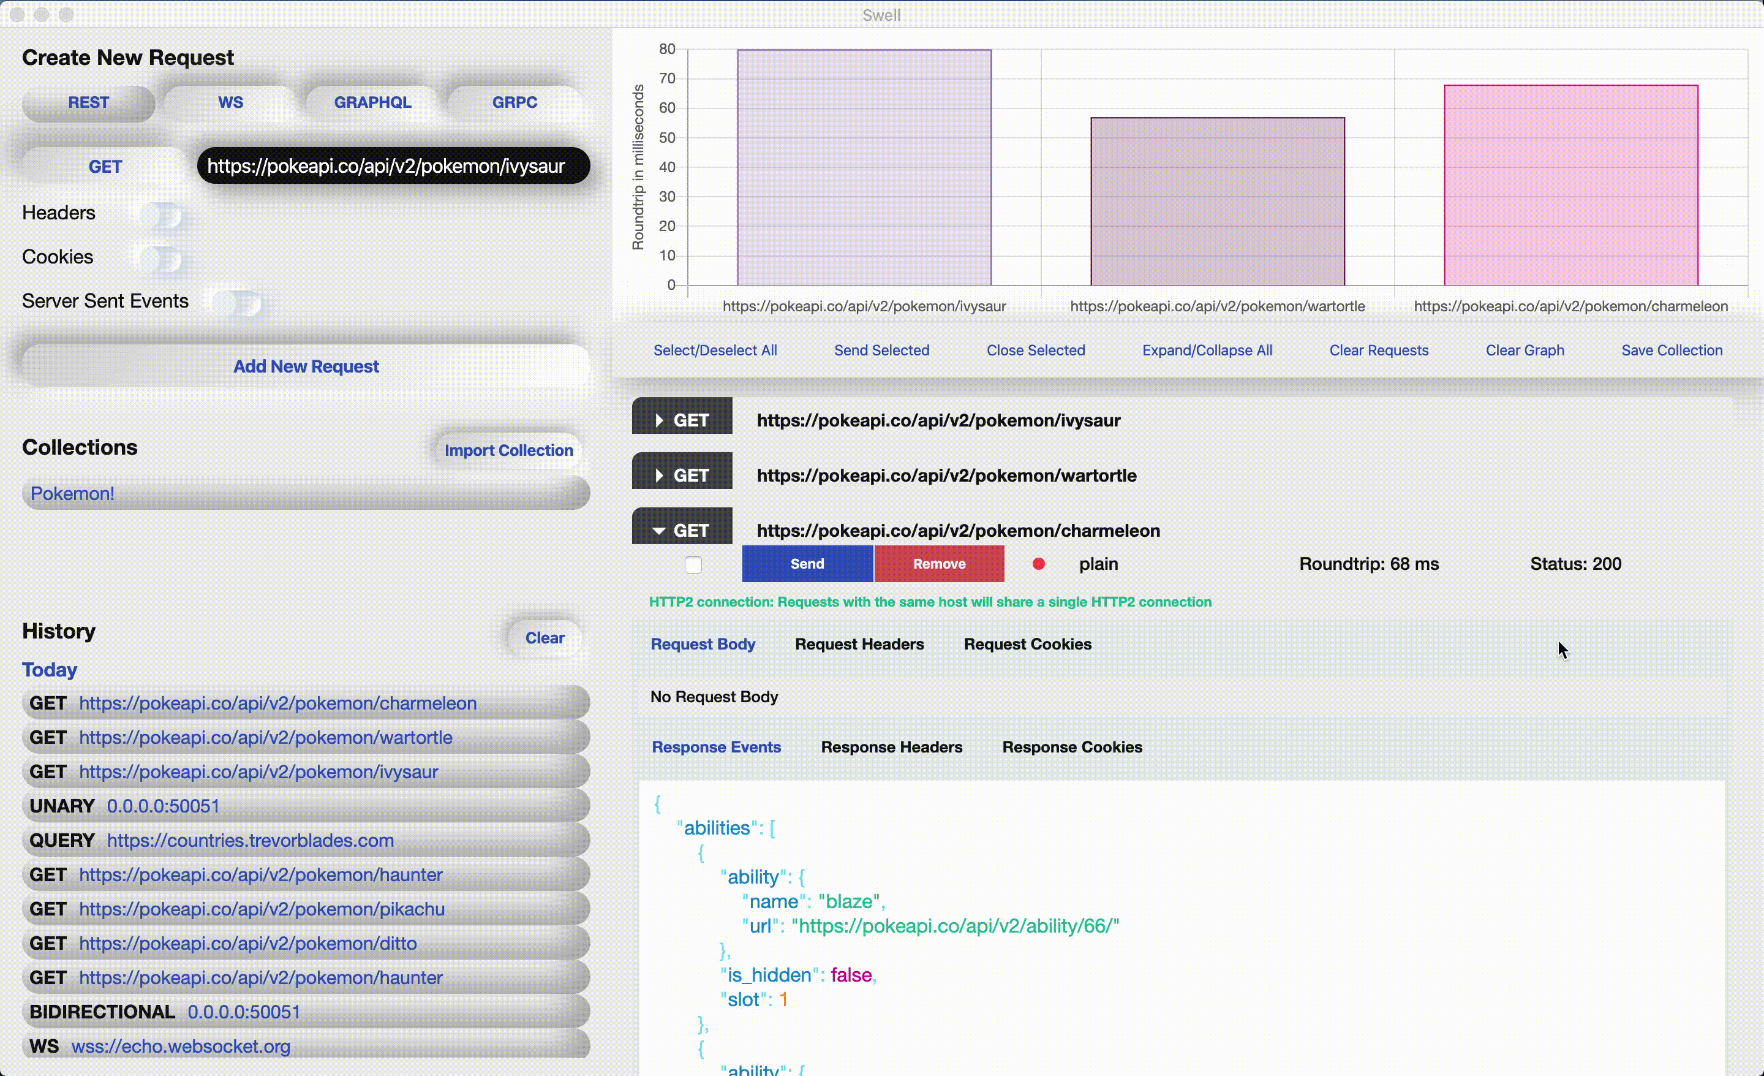Click the red Remove button
This screenshot has height=1076, width=1764.
(x=938, y=564)
